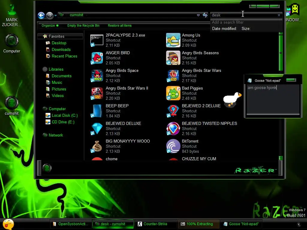Add Size search filter
Image resolution: width=307 pixels, height=230 pixels.
(246, 28)
